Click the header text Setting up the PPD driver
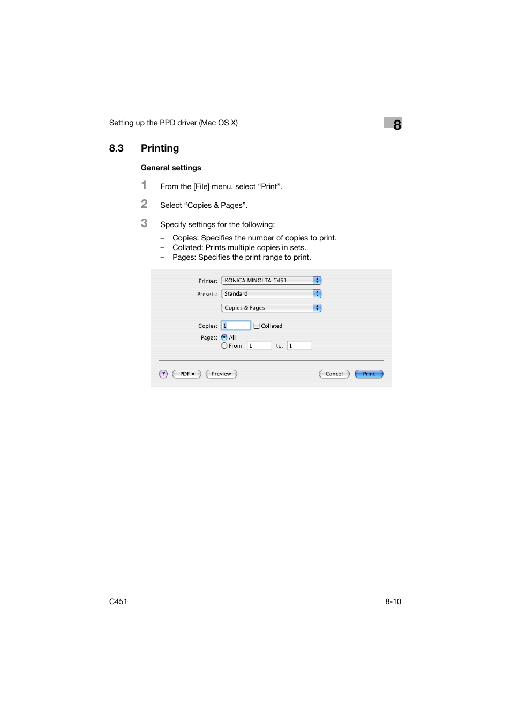Image resolution: width=511 pixels, height=723 pixels. point(174,123)
